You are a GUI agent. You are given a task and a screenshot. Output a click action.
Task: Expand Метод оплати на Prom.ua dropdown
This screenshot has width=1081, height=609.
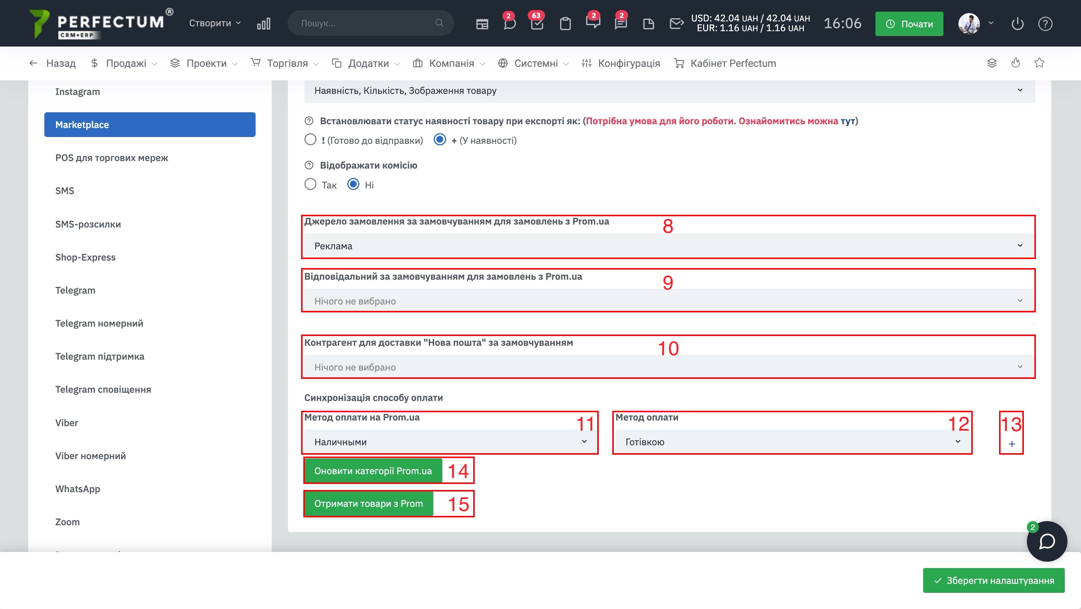click(450, 442)
